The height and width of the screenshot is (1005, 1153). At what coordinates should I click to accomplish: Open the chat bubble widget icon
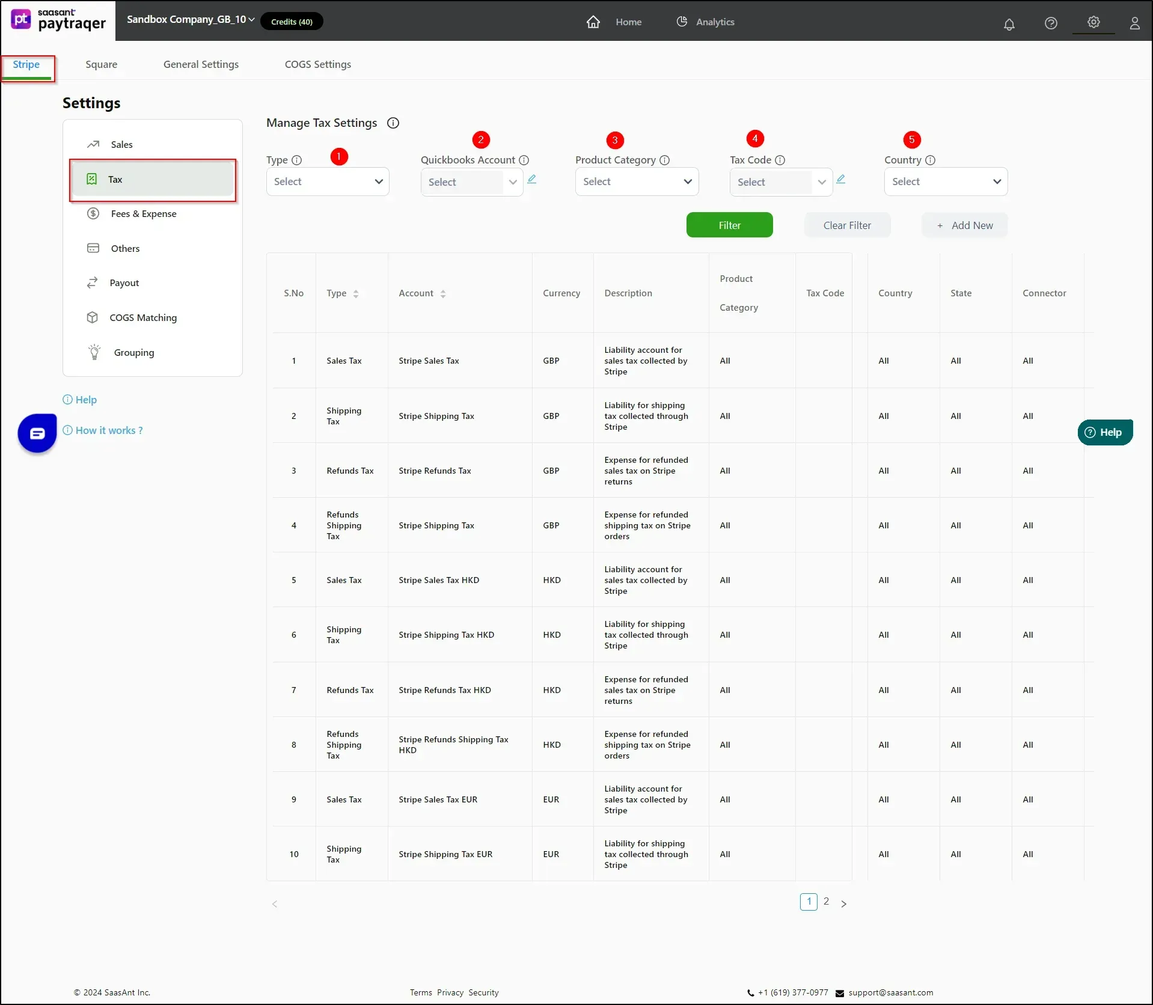(x=37, y=433)
